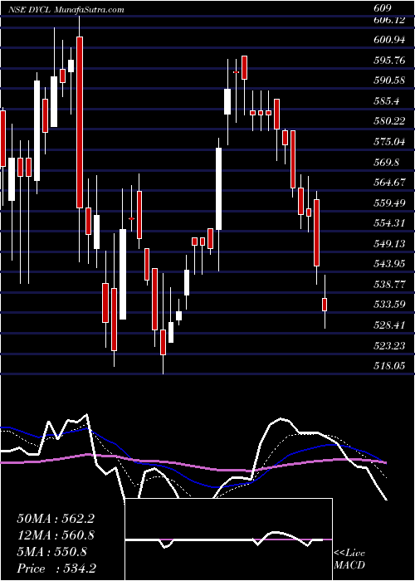Click the 569.8 price axis label
Viewport: 415px width, 581px height.
click(387, 163)
